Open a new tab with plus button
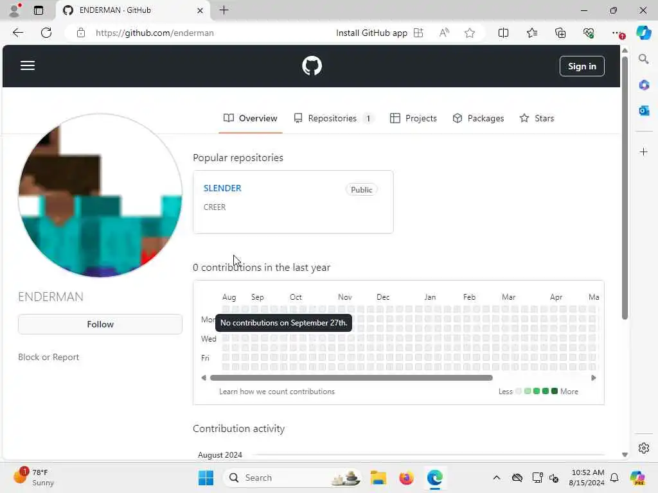The image size is (658, 493). coord(224,10)
